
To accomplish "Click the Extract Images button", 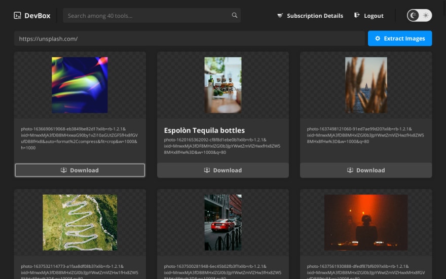I will 400,39.
